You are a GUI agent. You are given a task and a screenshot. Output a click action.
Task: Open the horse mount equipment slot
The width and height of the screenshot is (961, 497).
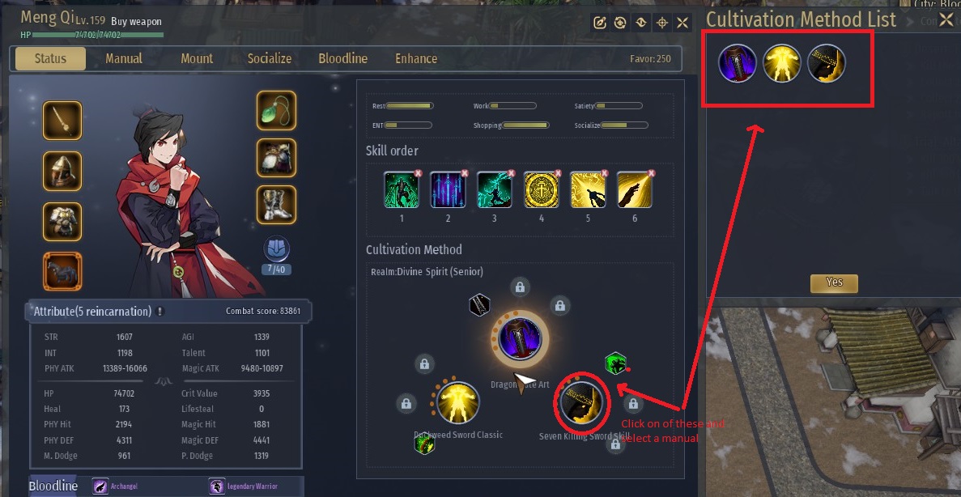pyautogui.click(x=62, y=271)
